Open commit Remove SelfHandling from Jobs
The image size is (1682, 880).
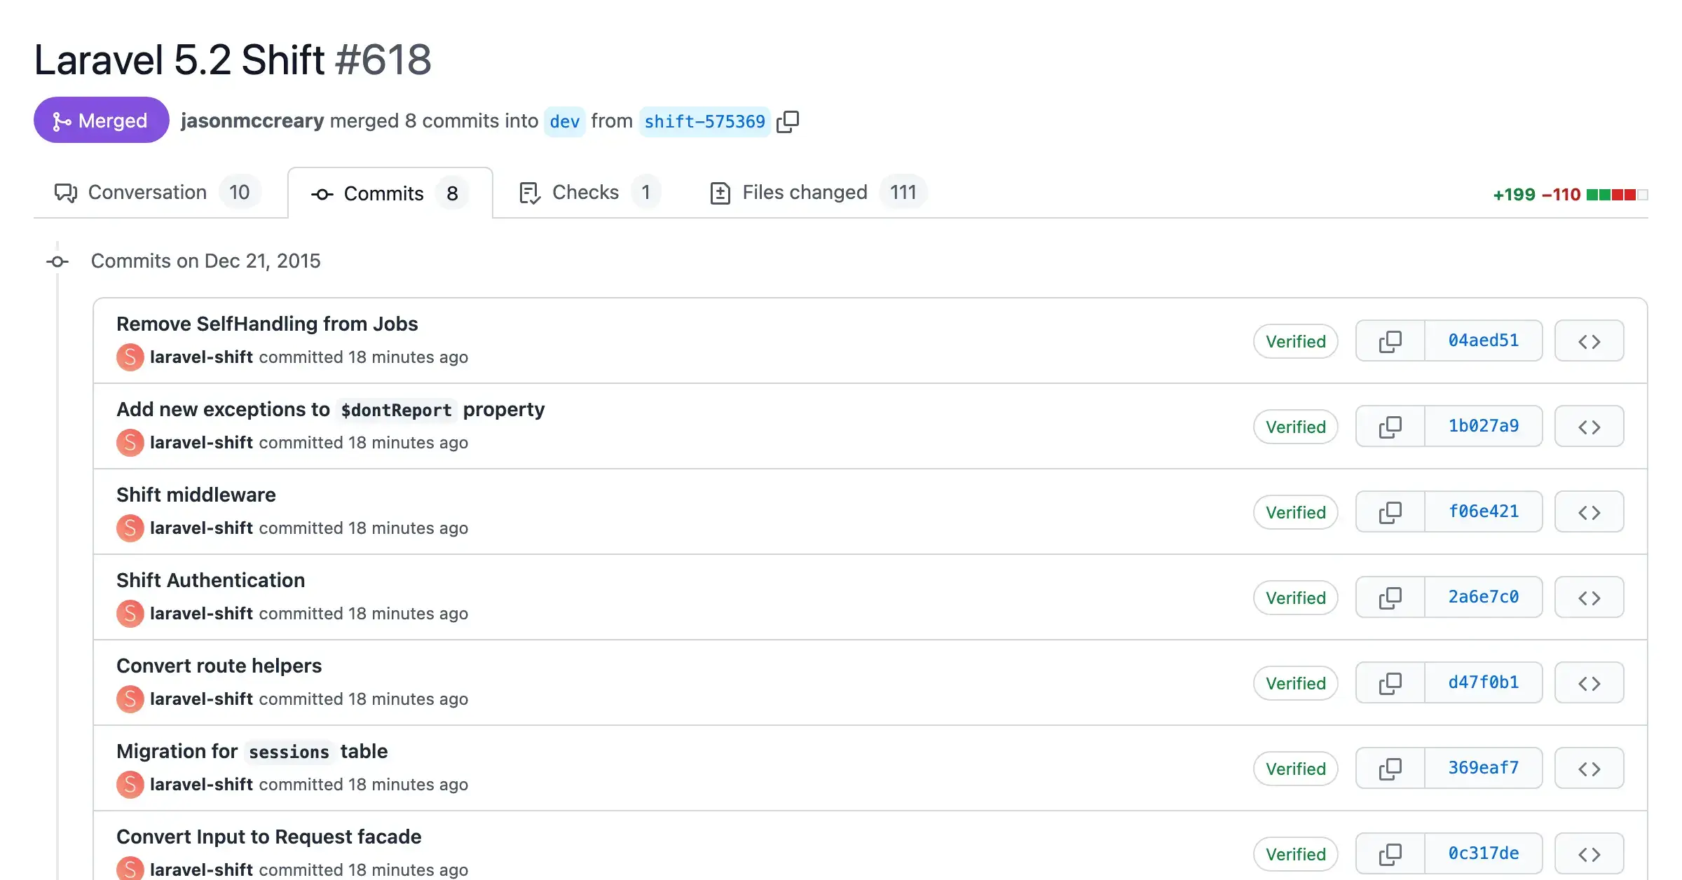[267, 324]
